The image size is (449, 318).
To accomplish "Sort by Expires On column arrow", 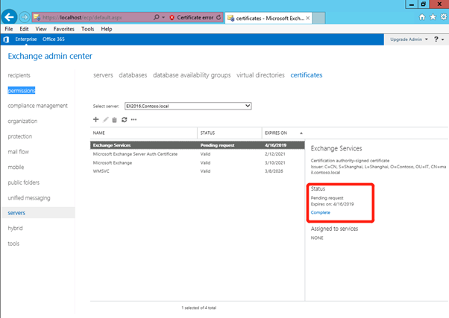I will (301, 133).
